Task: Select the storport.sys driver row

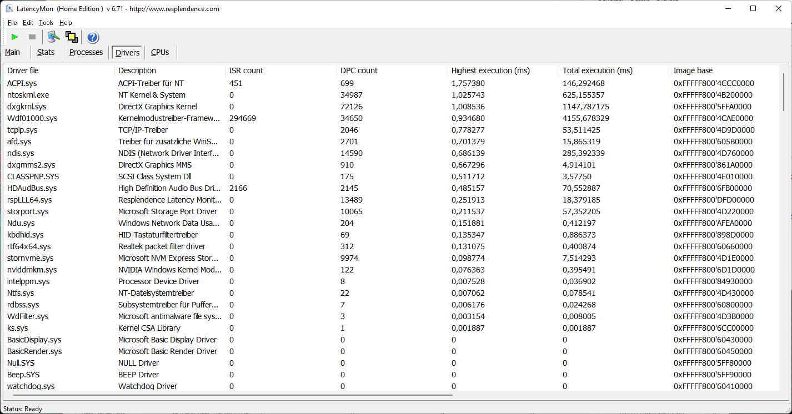Action: tap(392, 211)
